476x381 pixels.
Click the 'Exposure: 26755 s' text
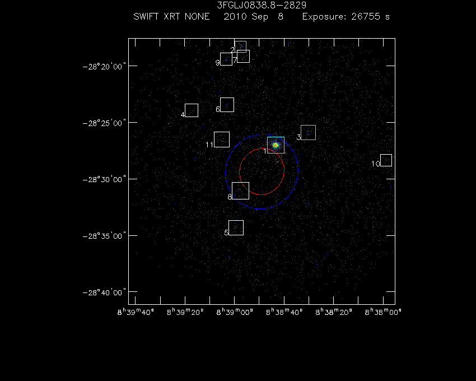[346, 16]
